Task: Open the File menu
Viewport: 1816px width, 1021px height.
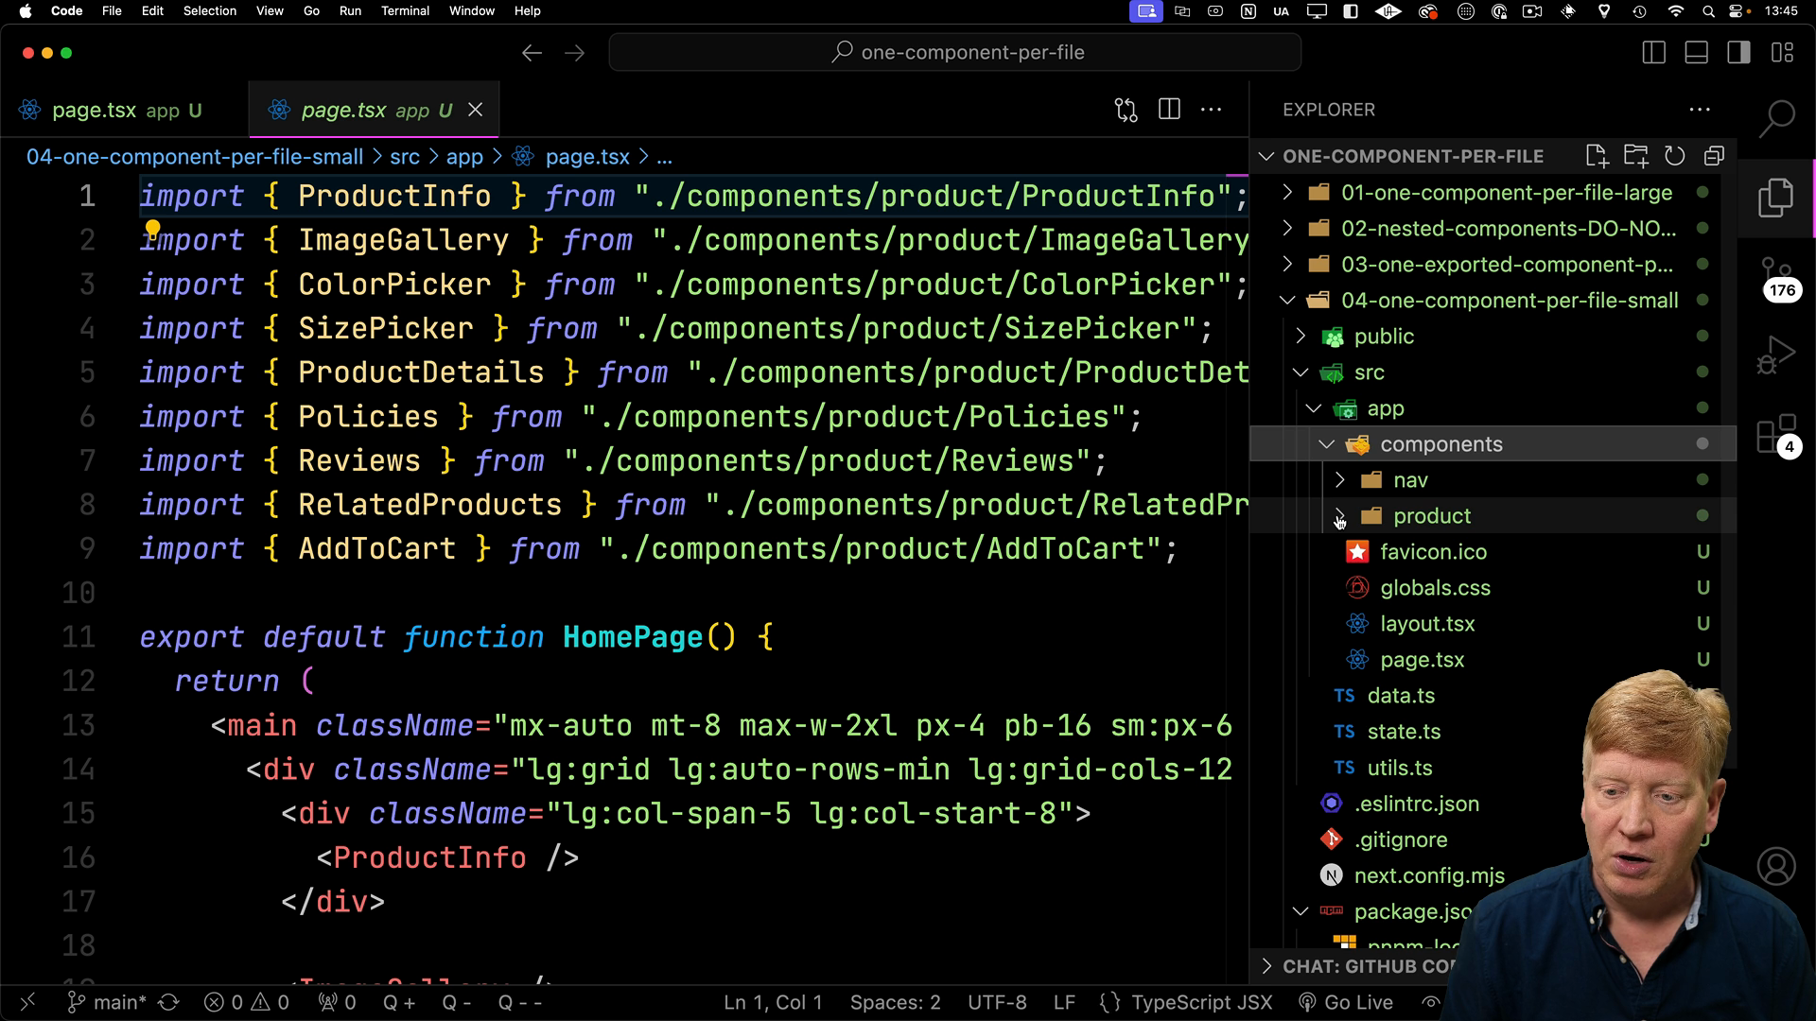Action: (112, 11)
